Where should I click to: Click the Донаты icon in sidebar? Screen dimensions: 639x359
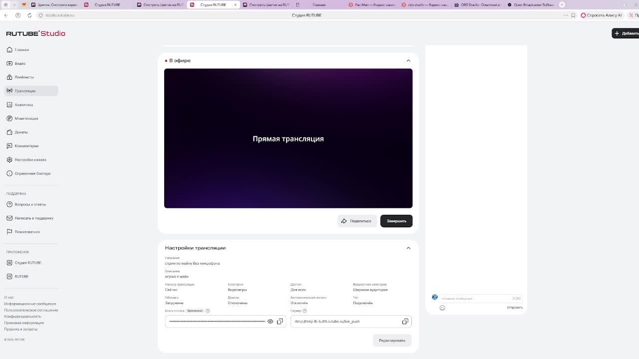tap(9, 132)
